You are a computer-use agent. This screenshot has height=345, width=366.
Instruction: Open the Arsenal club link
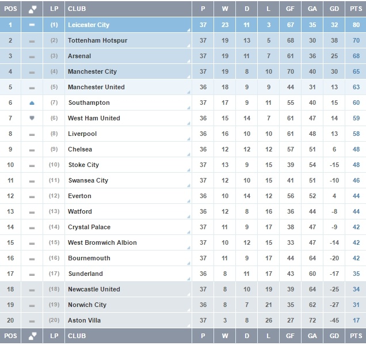click(x=79, y=56)
